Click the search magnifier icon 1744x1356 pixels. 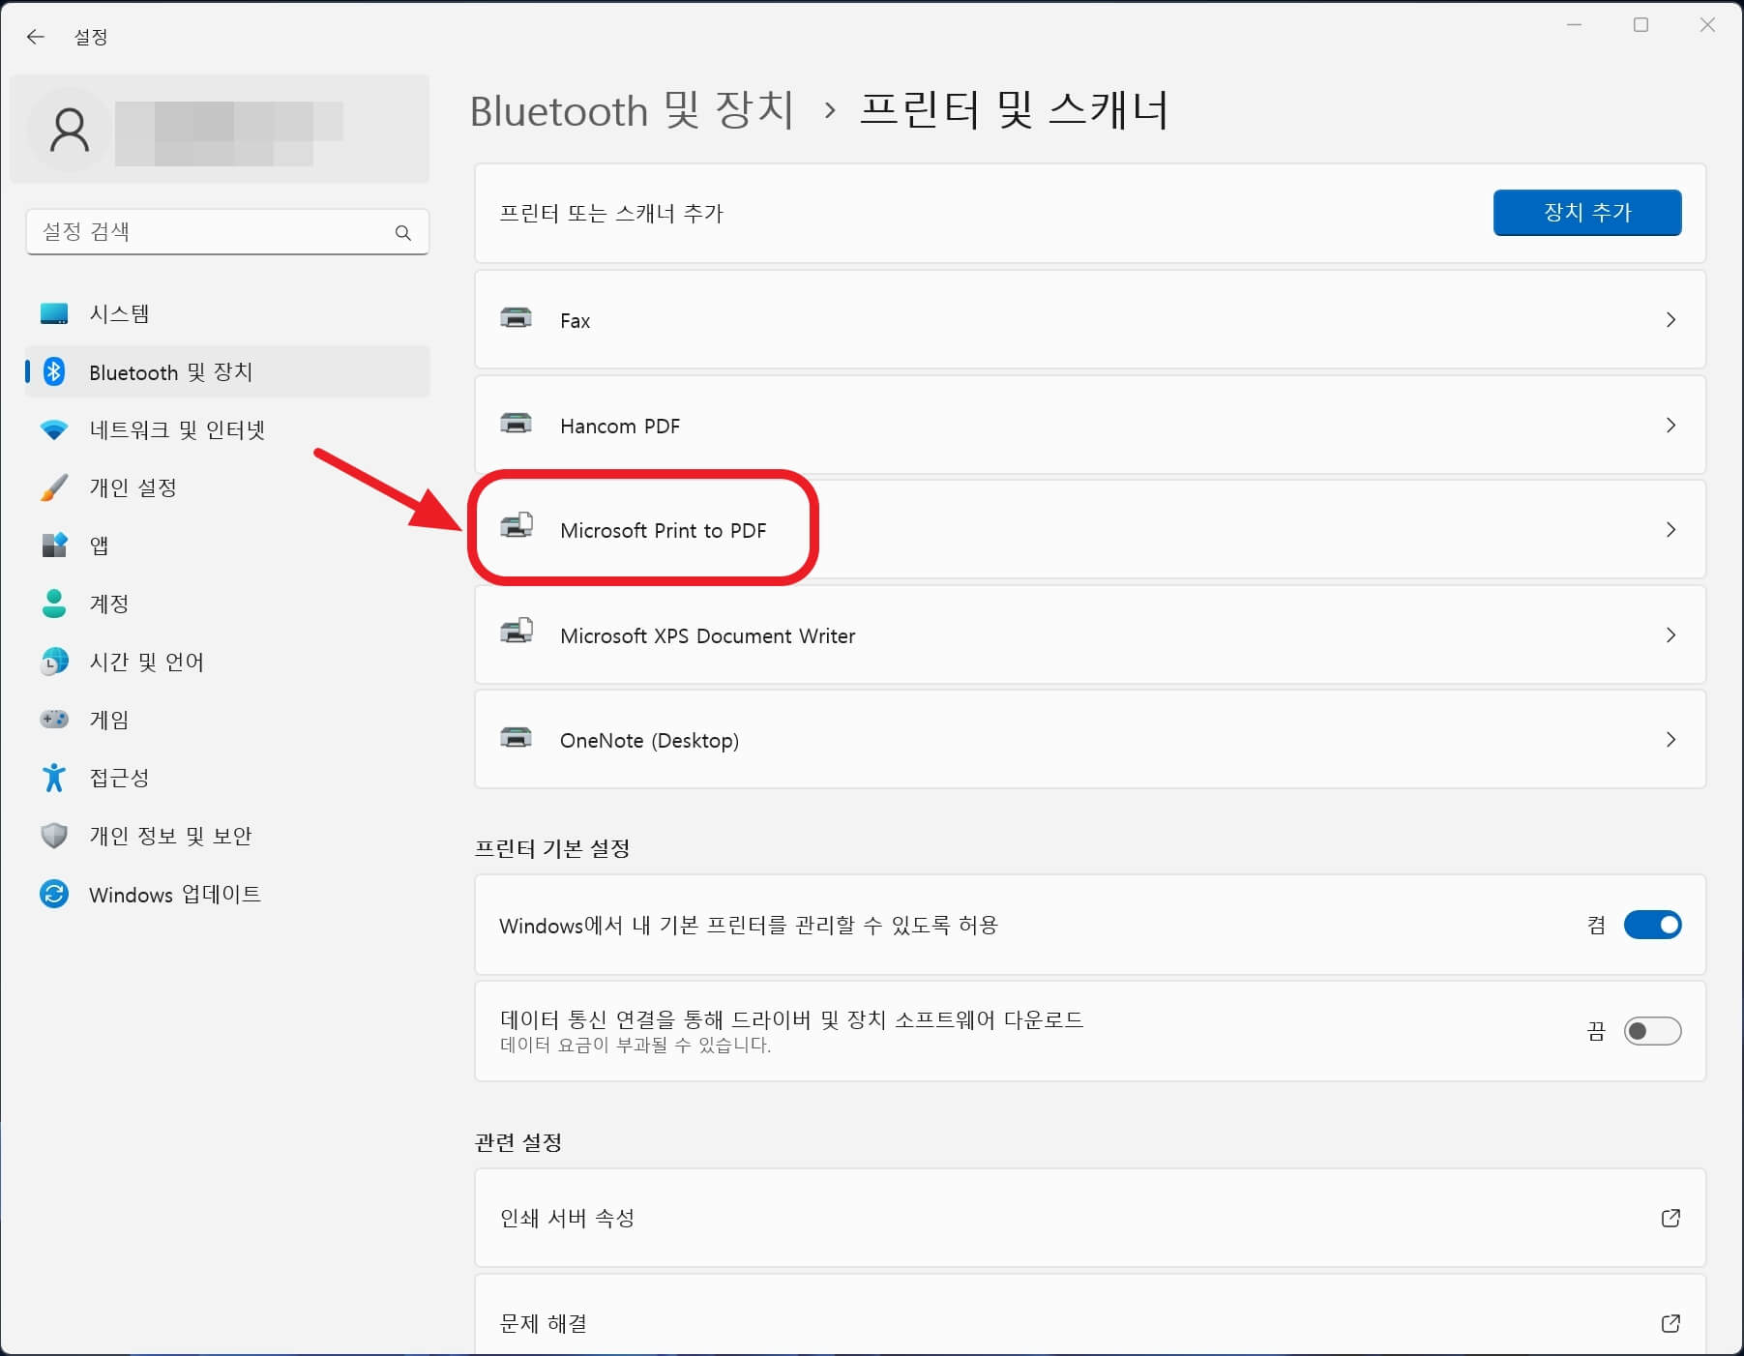pyautogui.click(x=403, y=232)
